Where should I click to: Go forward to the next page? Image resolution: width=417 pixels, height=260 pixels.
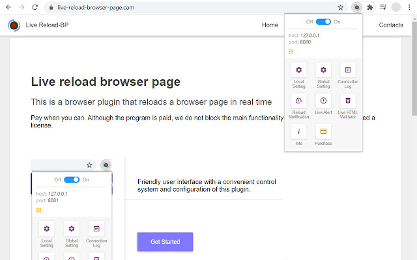coord(22,7)
